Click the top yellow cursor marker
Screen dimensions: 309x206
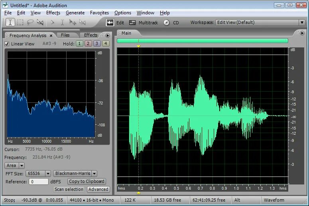pyautogui.click(x=138, y=46)
